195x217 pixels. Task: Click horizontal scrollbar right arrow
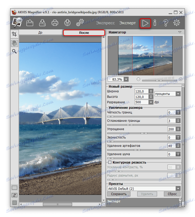pyautogui.click(x=99, y=204)
